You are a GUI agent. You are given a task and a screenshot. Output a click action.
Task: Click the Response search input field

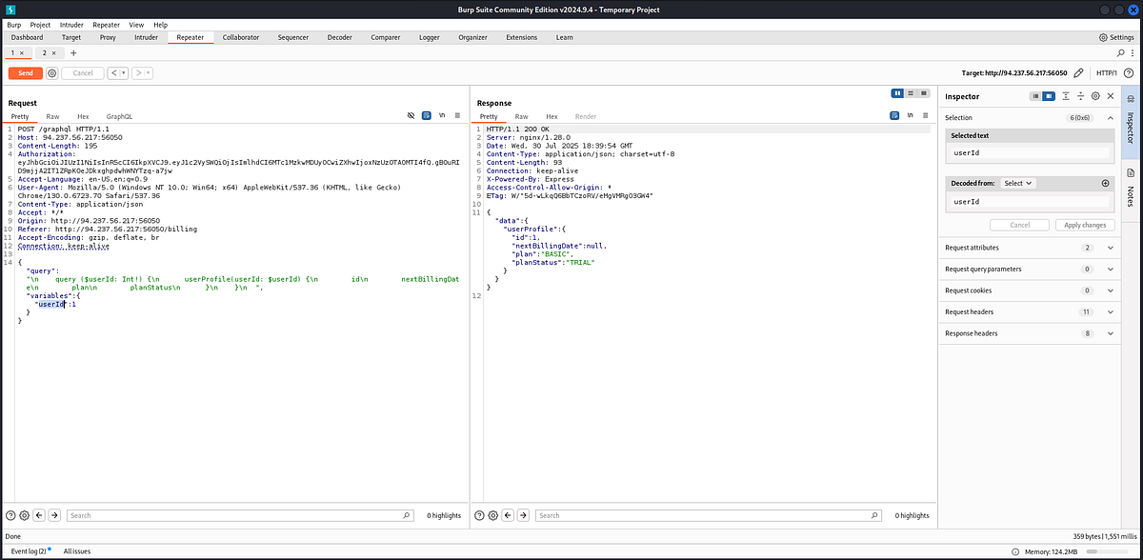[x=715, y=515]
